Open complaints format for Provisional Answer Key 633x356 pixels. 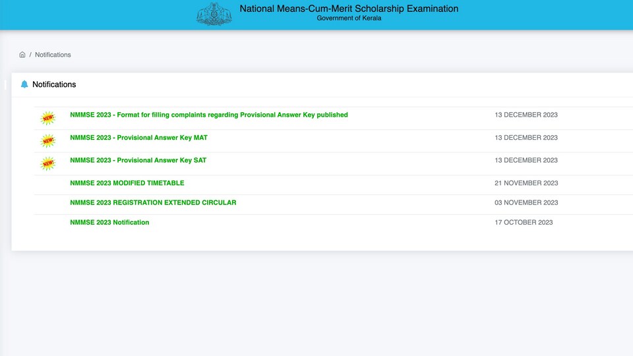coord(209,115)
